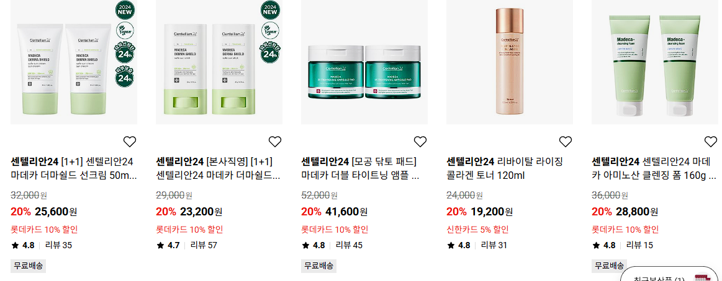Open [모공 닦토 패드] ampoule pad title
The width and height of the screenshot is (722, 281).
tap(360, 168)
